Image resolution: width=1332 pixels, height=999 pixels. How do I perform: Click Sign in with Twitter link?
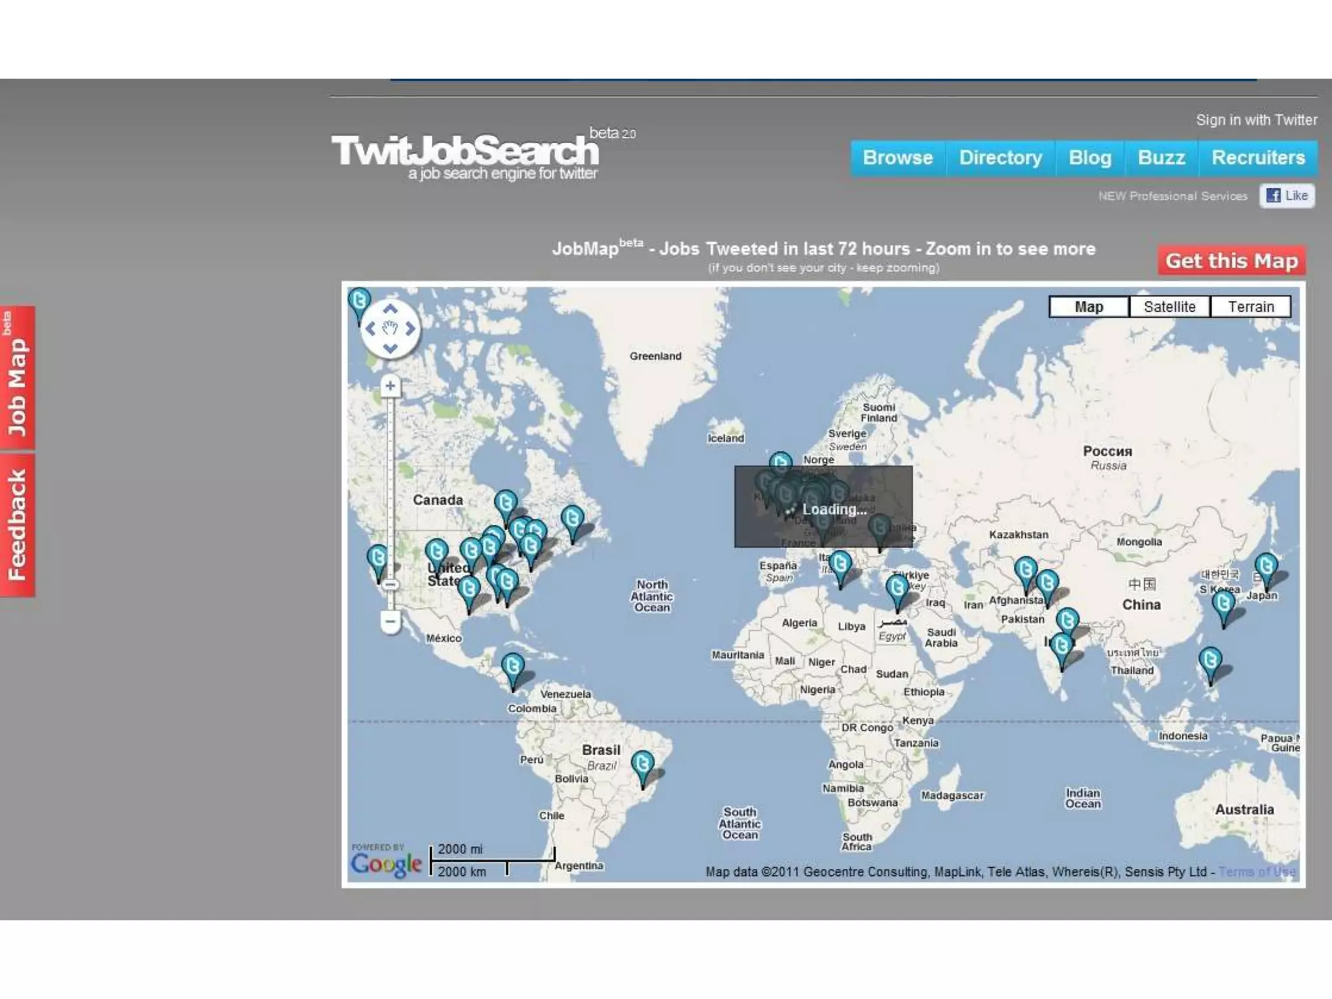[x=1256, y=120]
